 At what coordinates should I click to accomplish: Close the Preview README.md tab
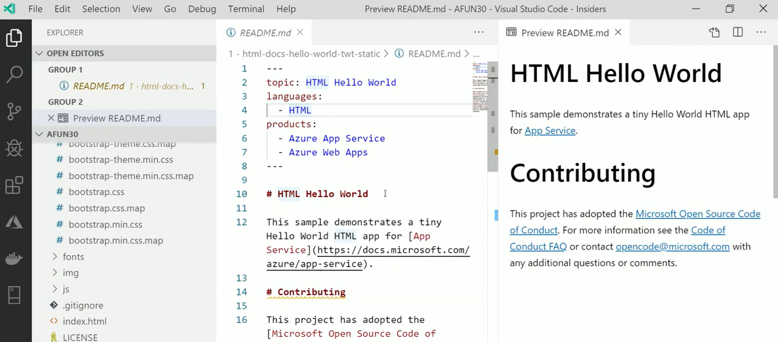tap(618, 32)
